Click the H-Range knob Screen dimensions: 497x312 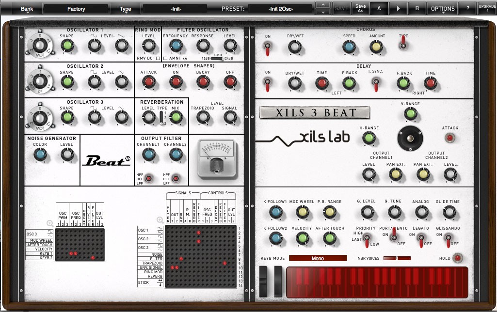(x=369, y=138)
